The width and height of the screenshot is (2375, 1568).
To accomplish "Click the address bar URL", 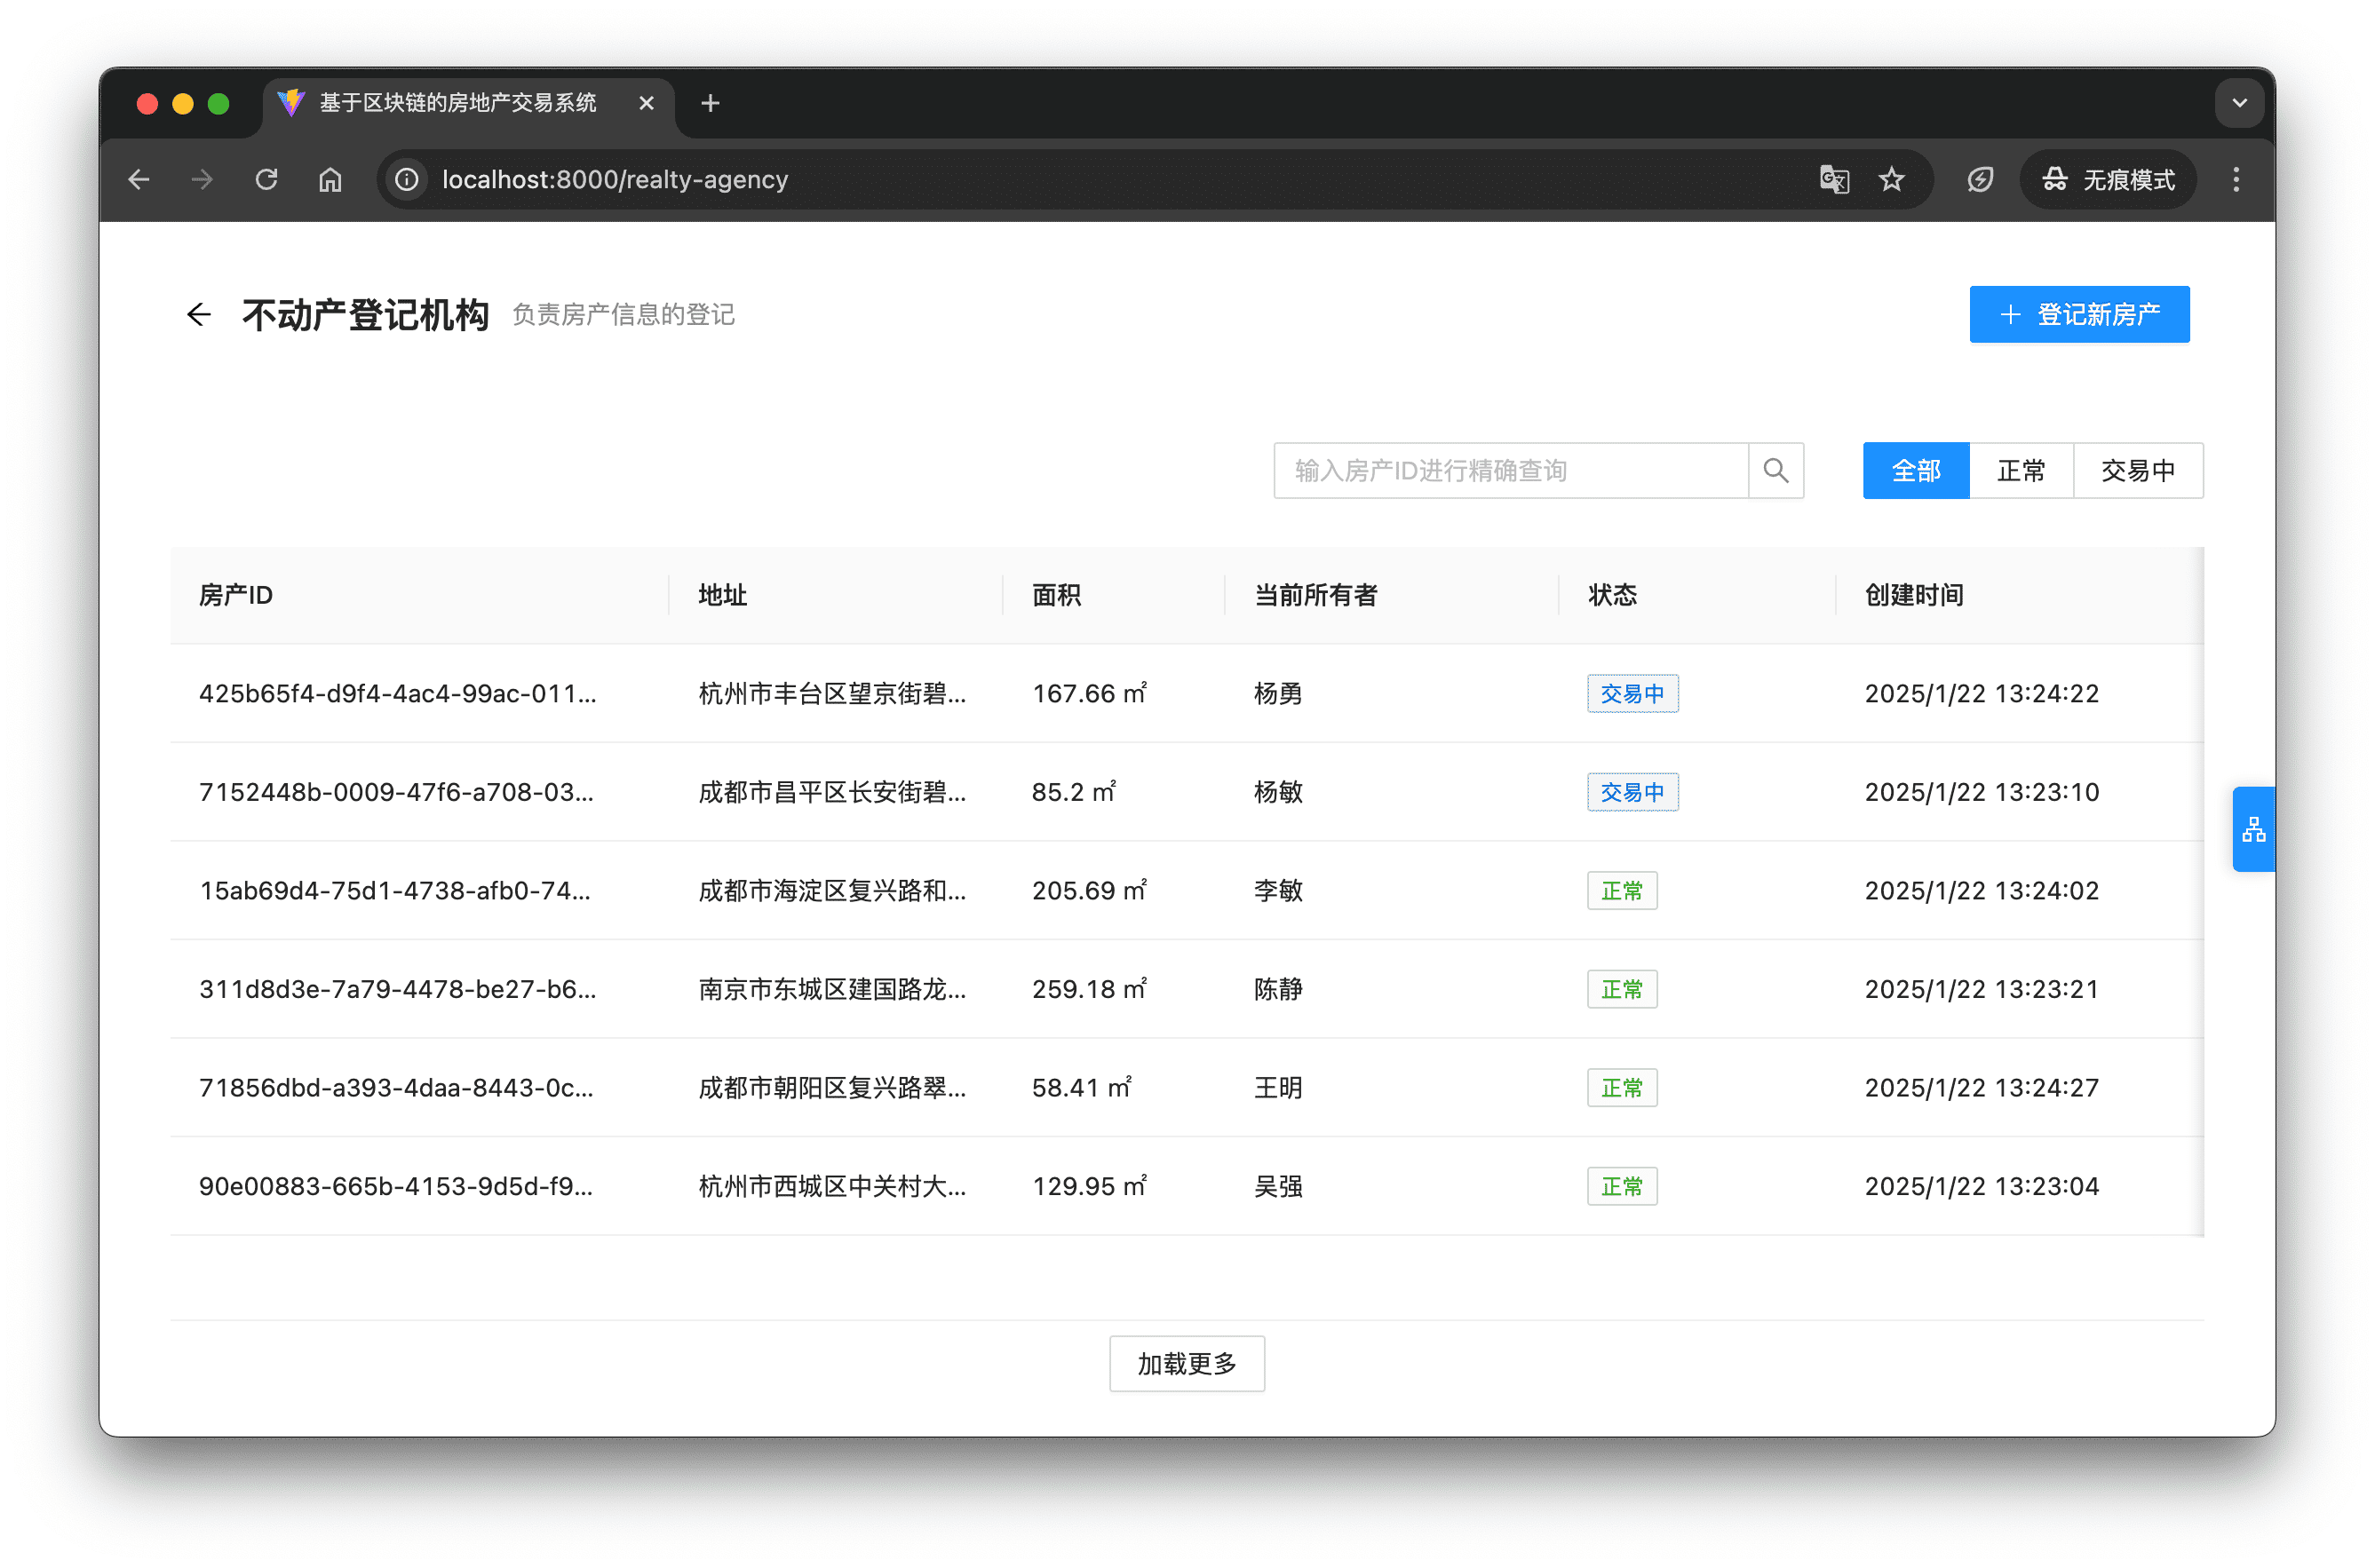I will [616, 180].
